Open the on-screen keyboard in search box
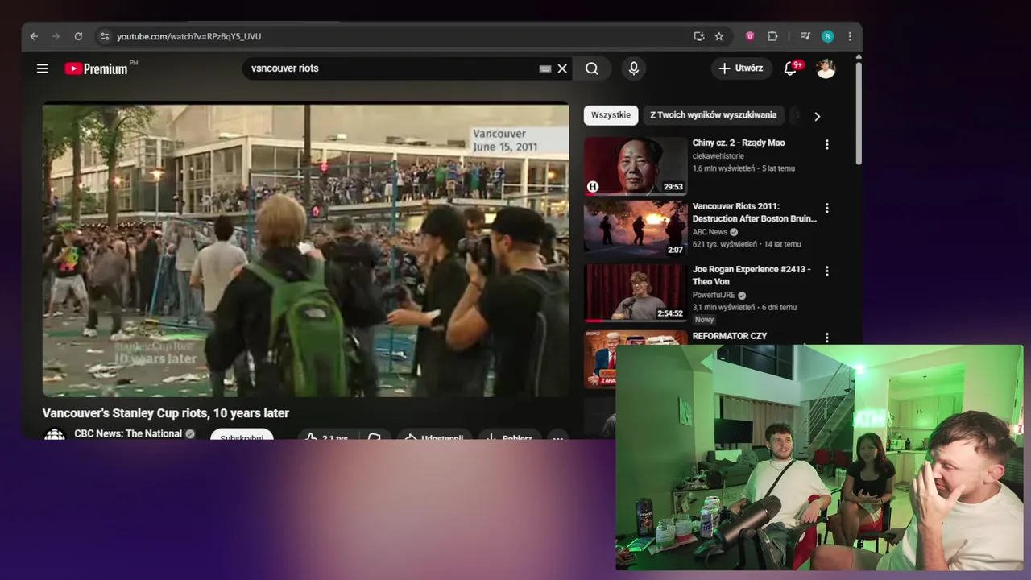 point(545,68)
